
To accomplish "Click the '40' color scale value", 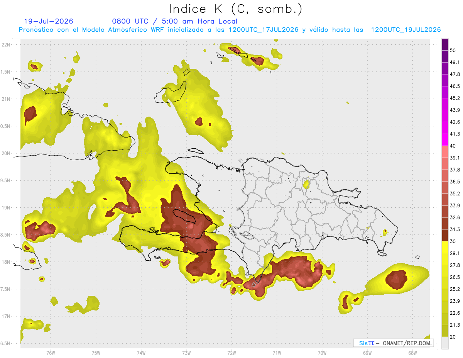I will click(453, 146).
